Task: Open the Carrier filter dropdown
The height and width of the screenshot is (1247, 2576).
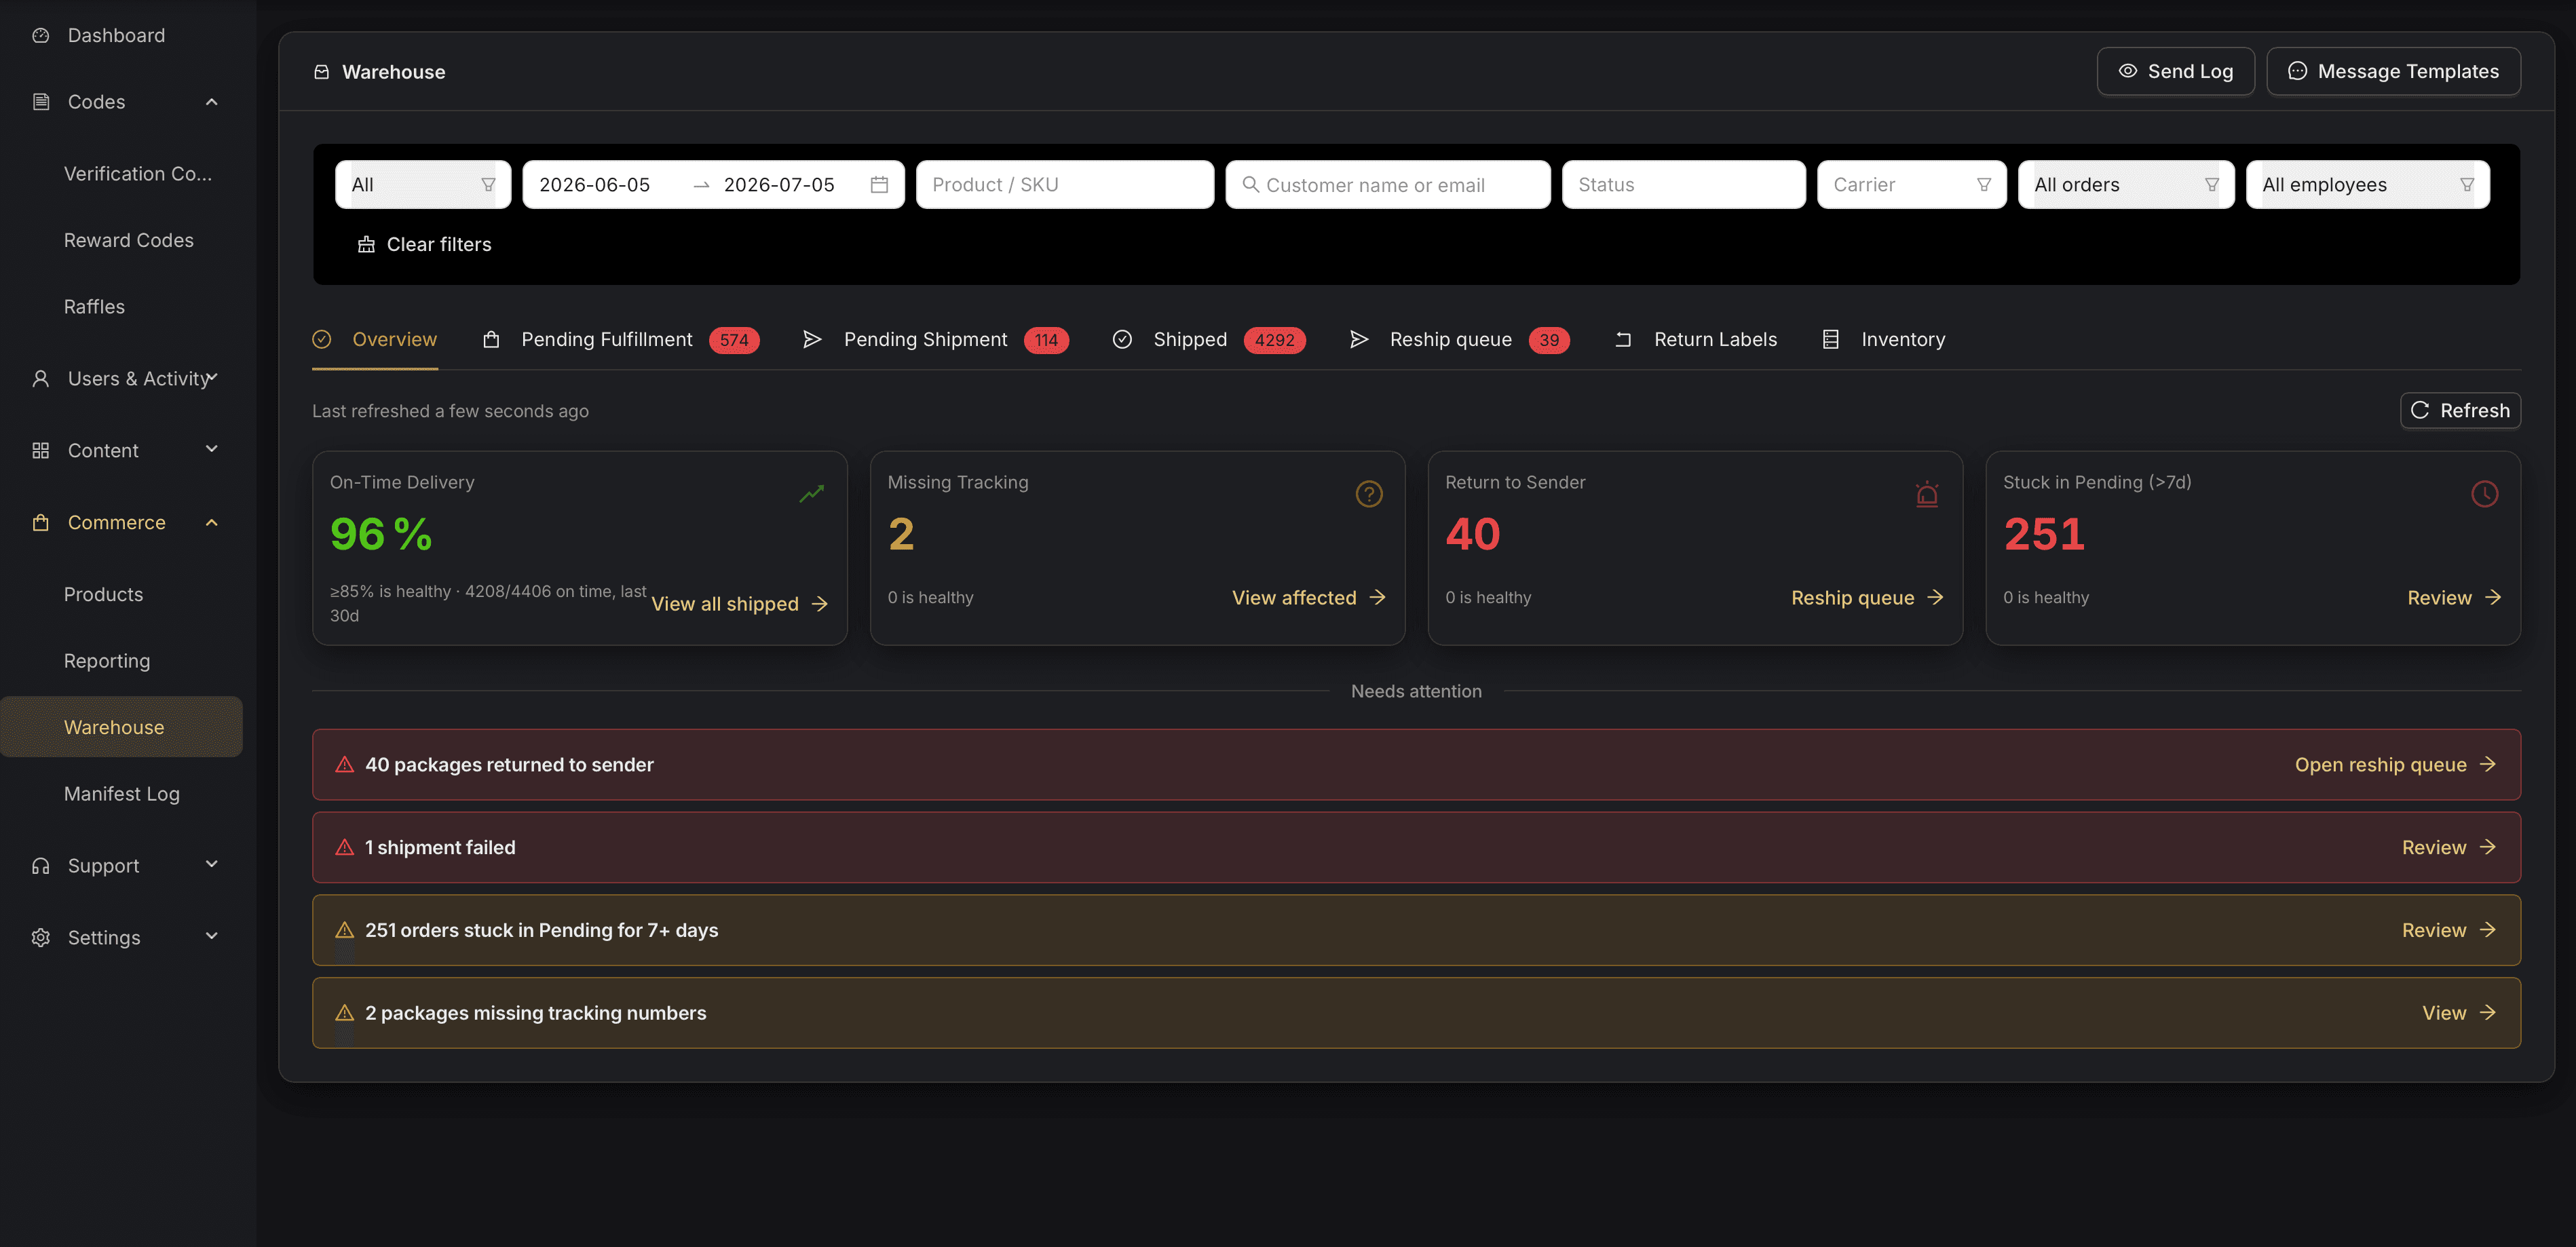Action: click(1911, 185)
